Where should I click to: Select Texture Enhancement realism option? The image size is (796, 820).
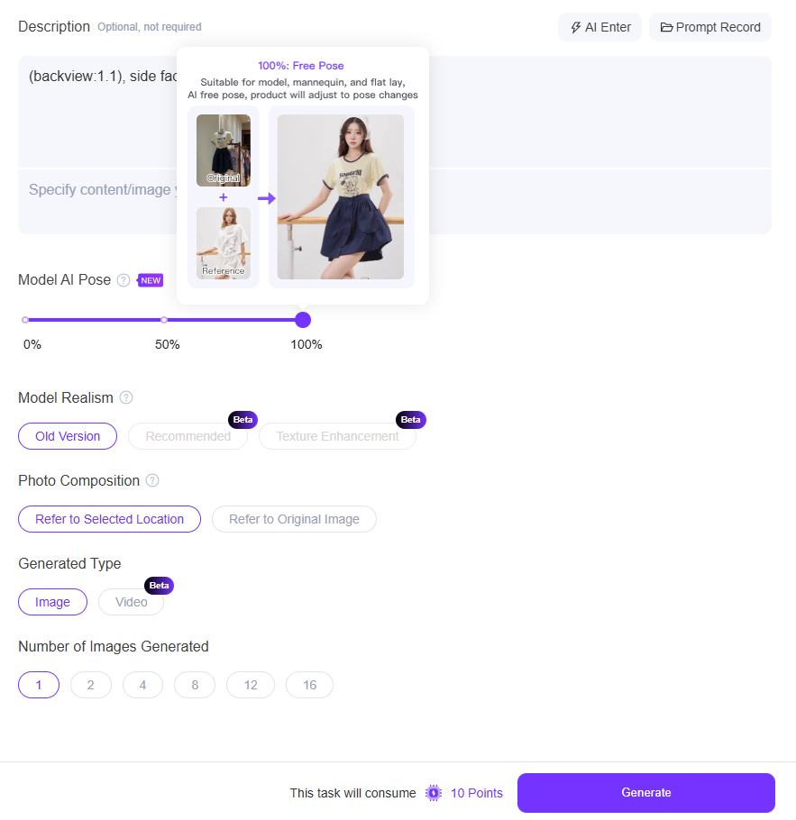337,436
